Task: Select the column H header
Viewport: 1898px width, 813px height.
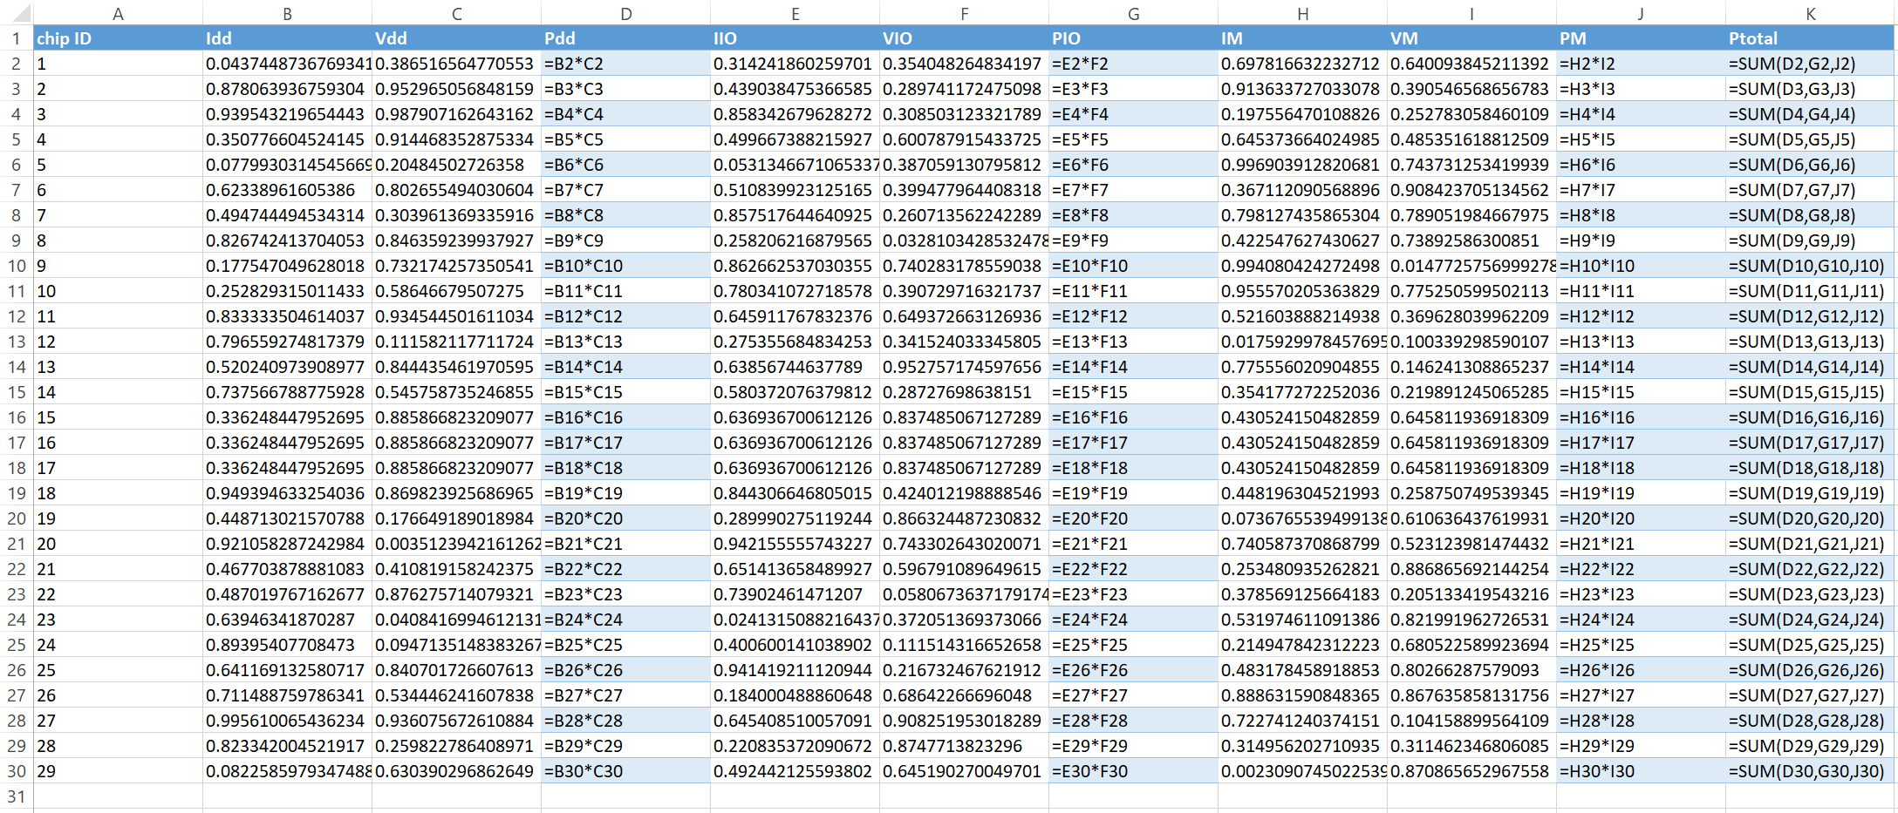Action: pos(1301,13)
